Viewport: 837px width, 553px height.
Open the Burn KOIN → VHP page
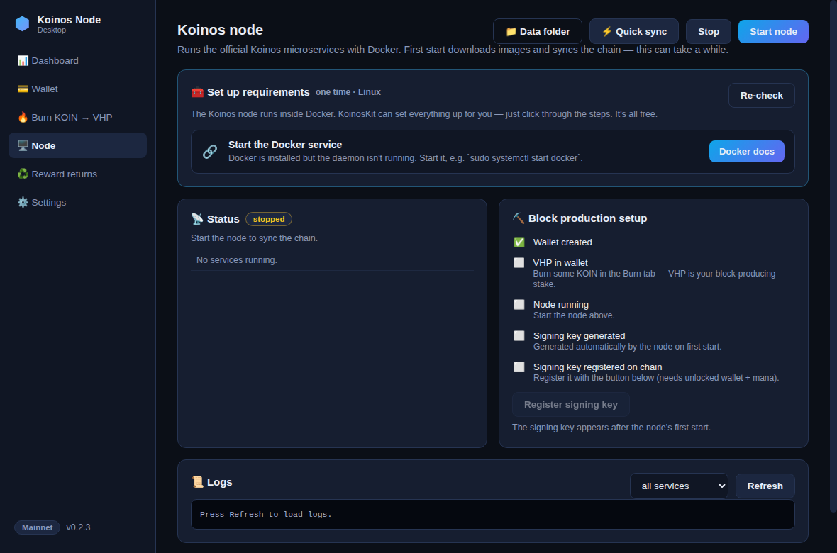pos(77,118)
